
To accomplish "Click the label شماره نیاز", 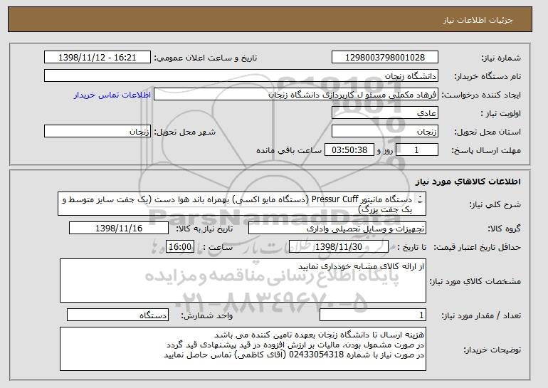I will pyautogui.click(x=501, y=58).
